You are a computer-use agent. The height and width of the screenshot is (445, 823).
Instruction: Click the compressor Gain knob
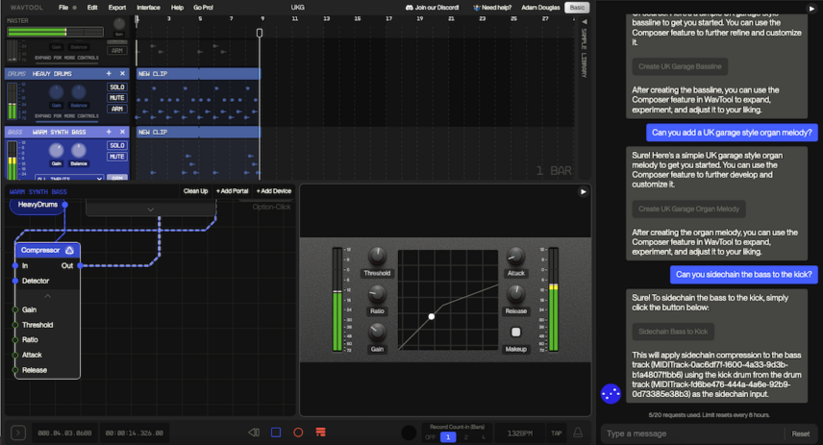tap(377, 332)
